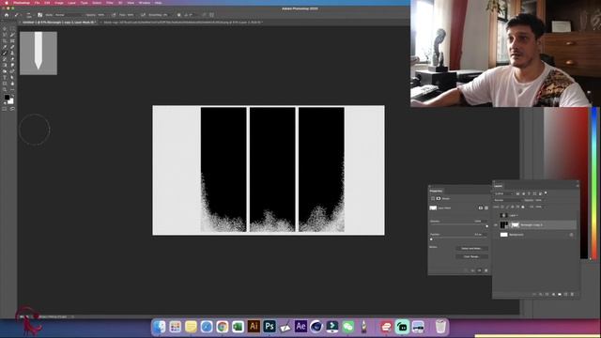Image resolution: width=601 pixels, height=338 pixels.
Task: Open the Image menu
Action: pyautogui.click(x=58, y=3)
